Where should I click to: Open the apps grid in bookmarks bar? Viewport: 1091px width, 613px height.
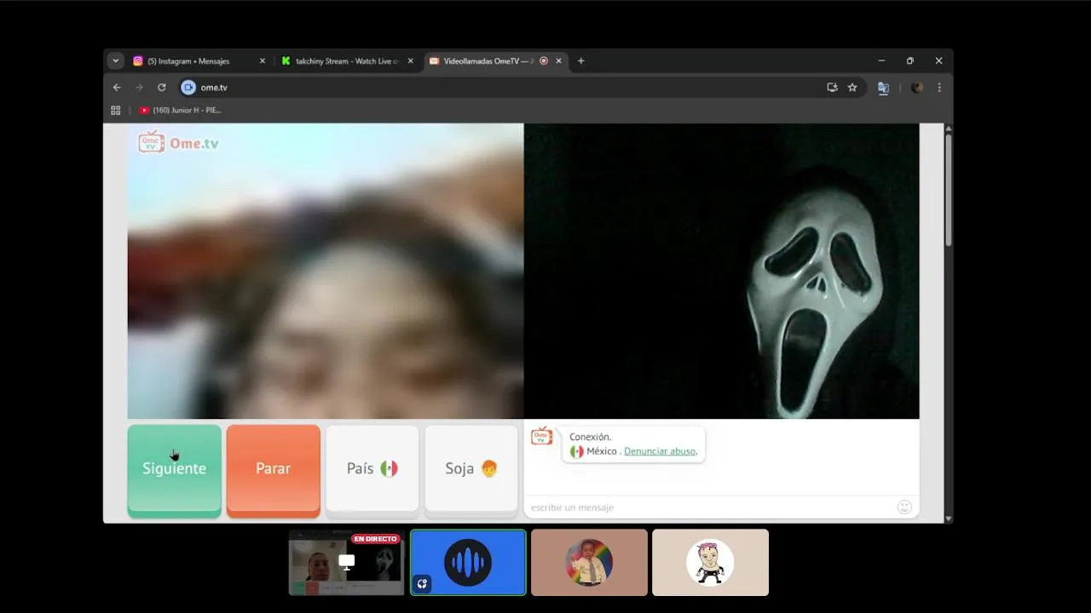pos(116,110)
